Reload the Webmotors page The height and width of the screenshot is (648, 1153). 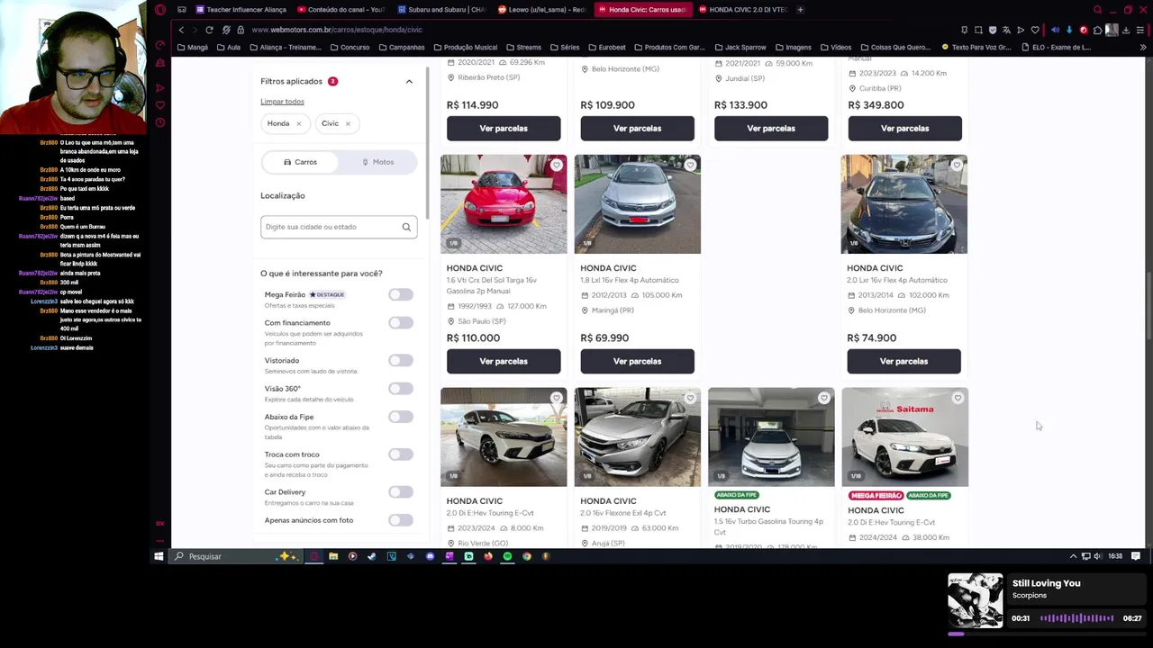pos(209,30)
